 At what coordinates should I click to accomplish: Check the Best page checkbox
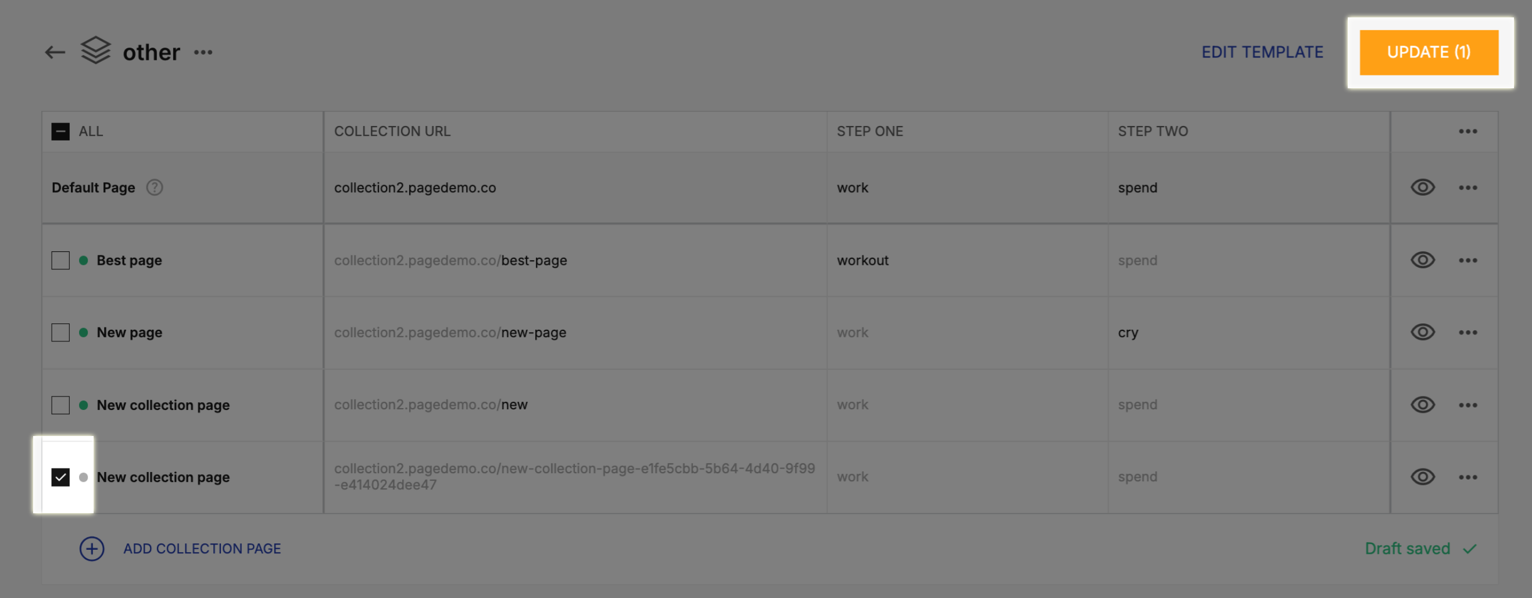click(x=59, y=260)
